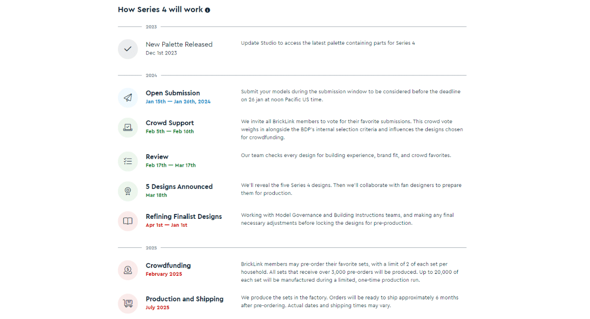The height and width of the screenshot is (319, 590).
Task: Click the open book icon for Refining Finalist Designs
Action: coord(128,221)
